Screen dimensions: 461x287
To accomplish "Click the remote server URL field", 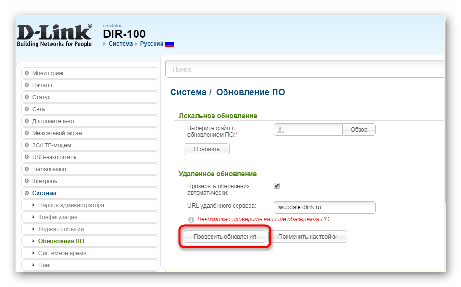I will 325,207.
